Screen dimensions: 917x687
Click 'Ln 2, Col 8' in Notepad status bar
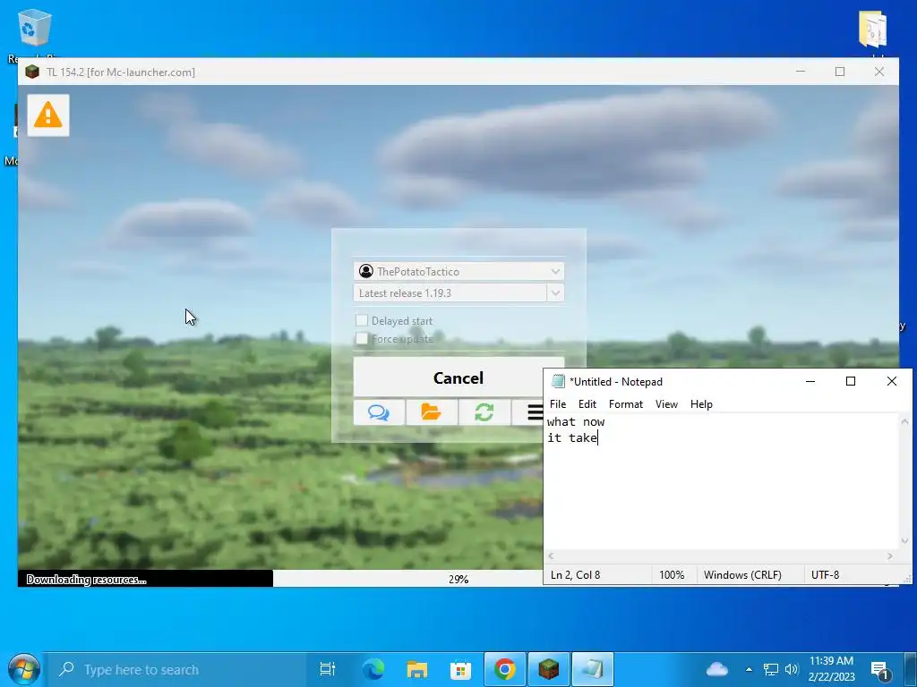(x=576, y=575)
